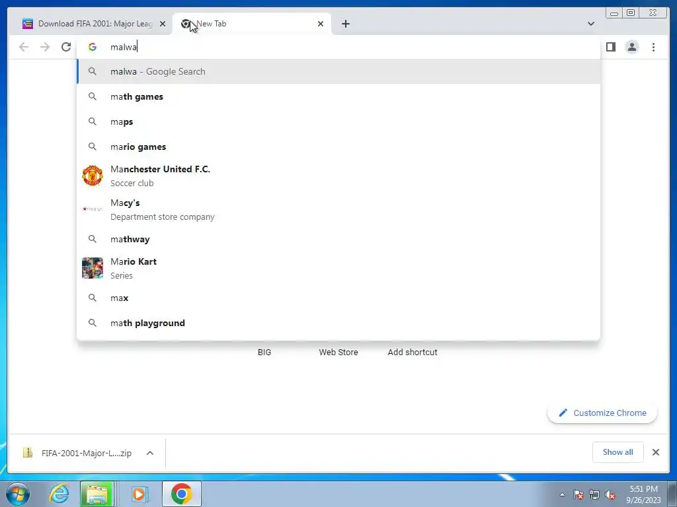Click search icon beside 'mathway'
677x507 pixels.
93,239
